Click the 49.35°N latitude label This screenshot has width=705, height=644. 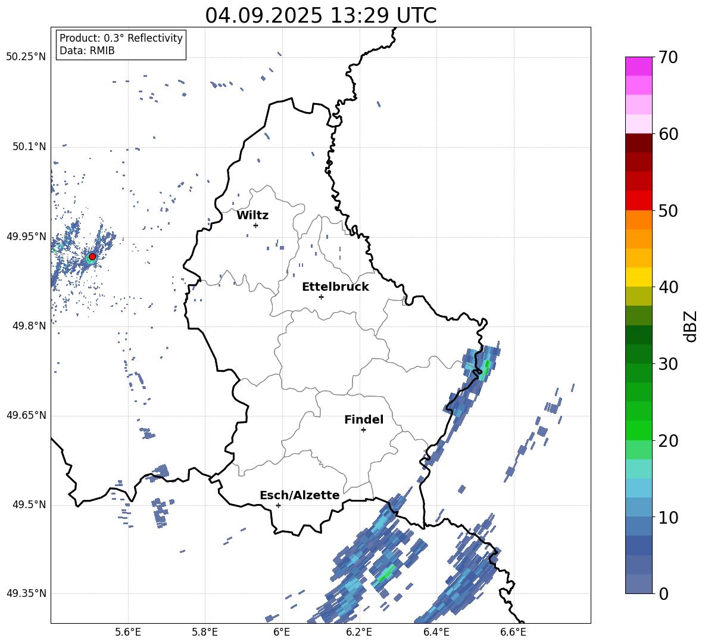26,593
